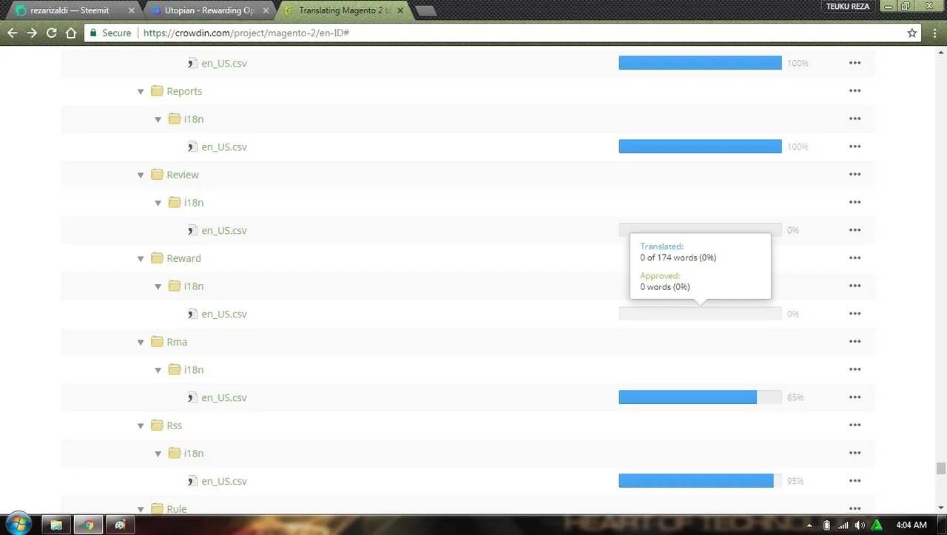The width and height of the screenshot is (947, 535).
Task: Open the Review folder name
Action: click(183, 175)
